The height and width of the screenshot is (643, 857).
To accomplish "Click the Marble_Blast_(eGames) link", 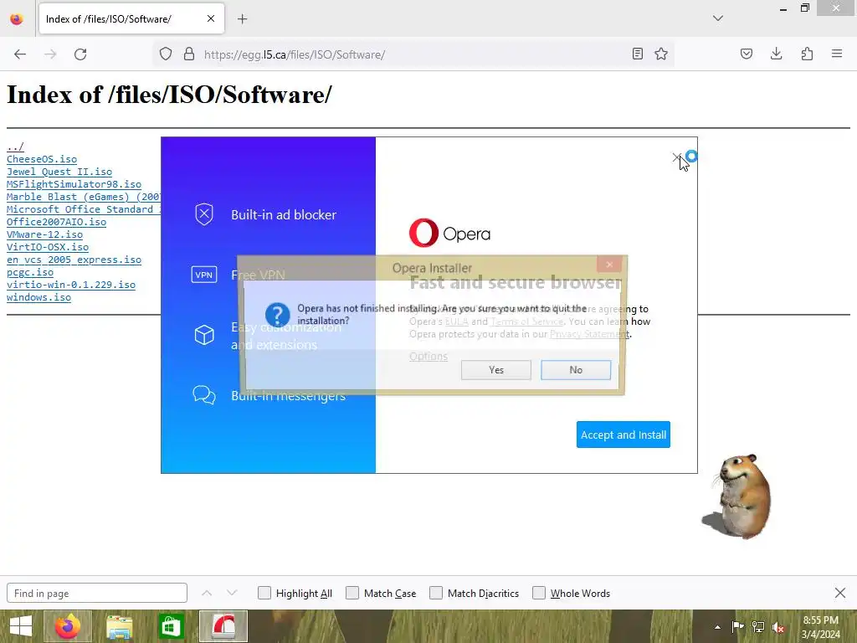I will click(x=84, y=197).
